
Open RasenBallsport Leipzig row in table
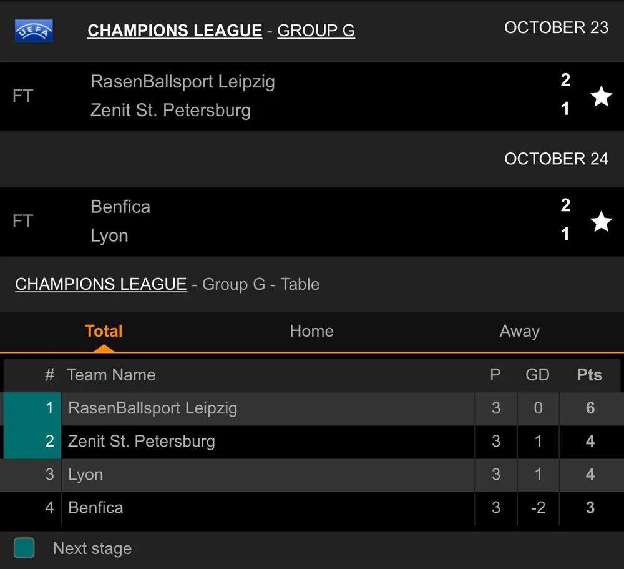click(x=153, y=408)
